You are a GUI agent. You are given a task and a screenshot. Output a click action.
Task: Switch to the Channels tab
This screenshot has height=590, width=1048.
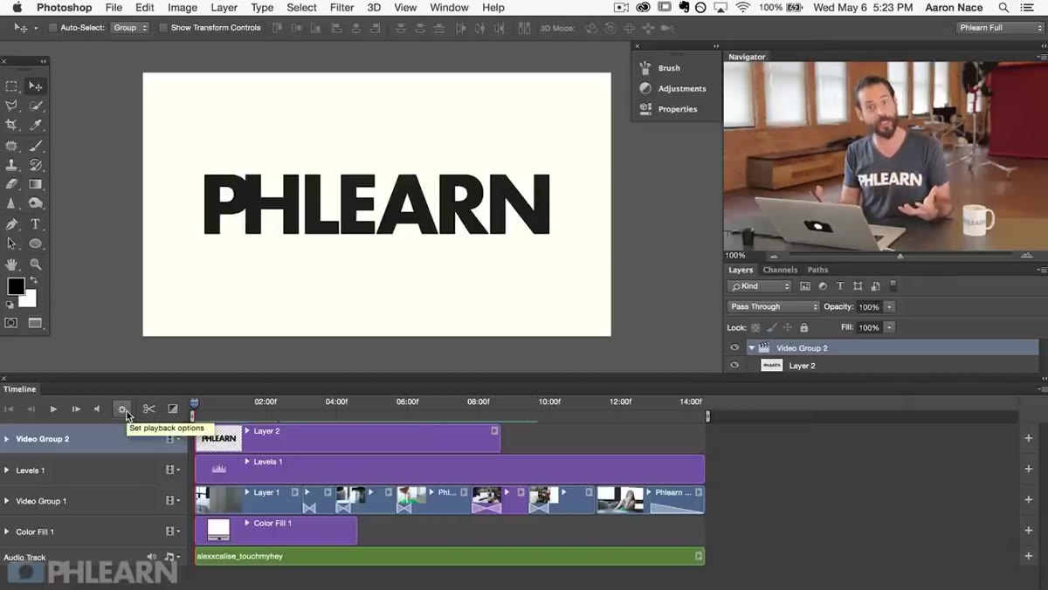point(780,270)
